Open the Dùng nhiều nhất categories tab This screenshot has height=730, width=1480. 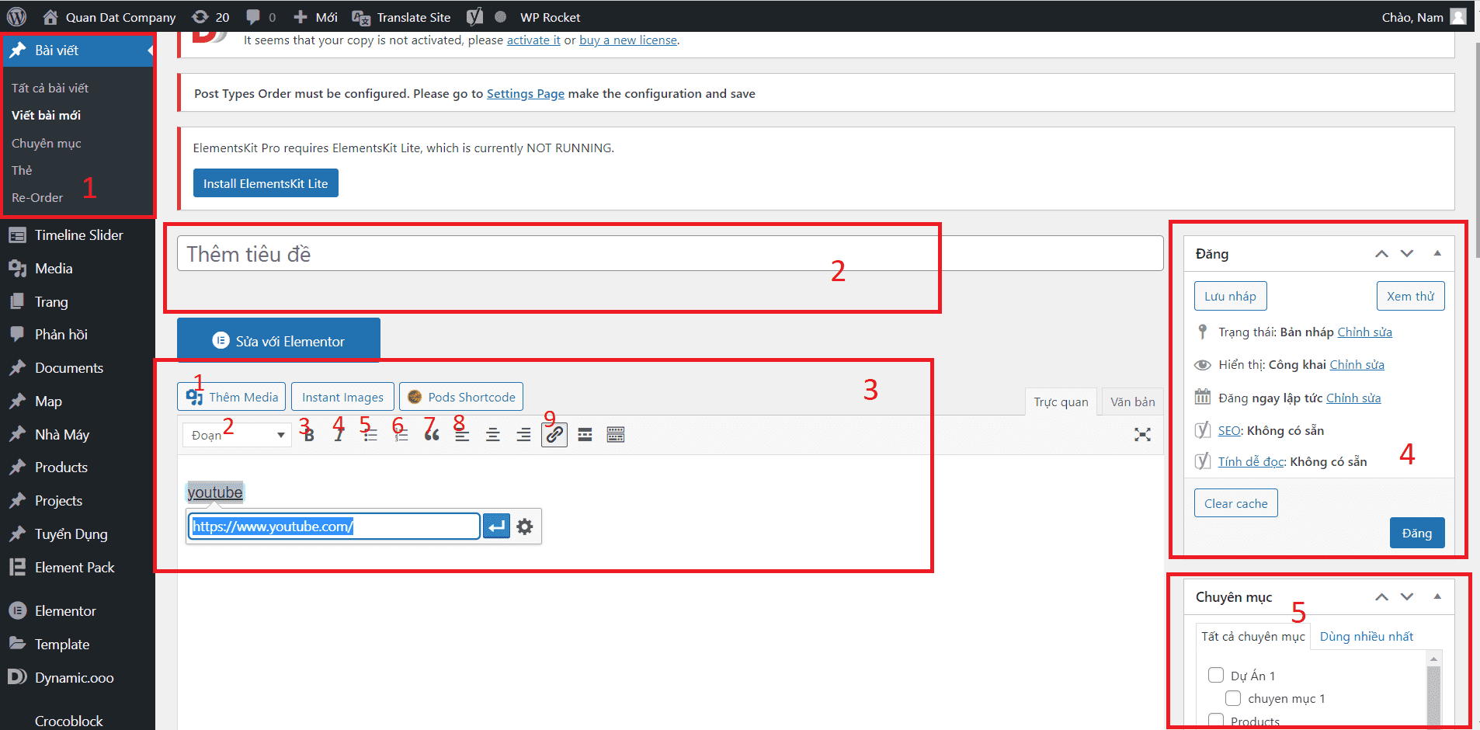point(1367,636)
